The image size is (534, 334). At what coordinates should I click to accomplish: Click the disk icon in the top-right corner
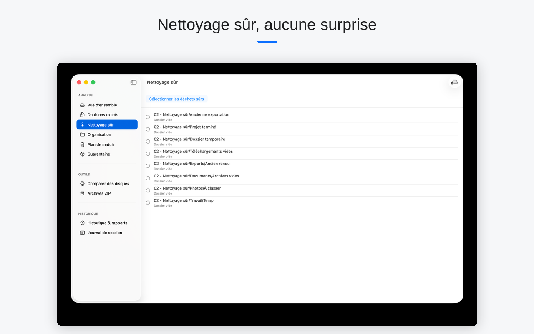454,82
